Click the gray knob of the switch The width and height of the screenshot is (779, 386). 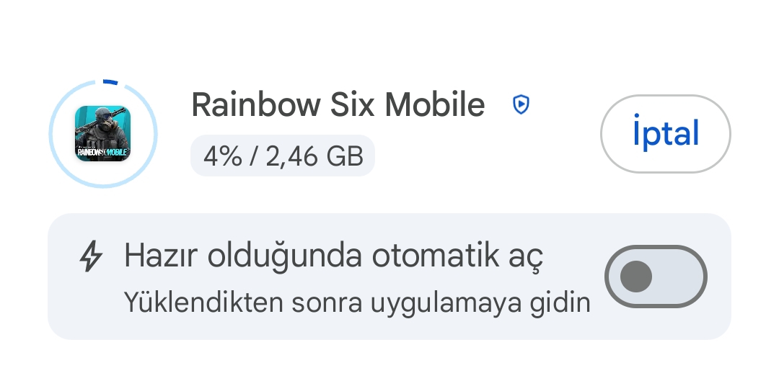[635, 277]
